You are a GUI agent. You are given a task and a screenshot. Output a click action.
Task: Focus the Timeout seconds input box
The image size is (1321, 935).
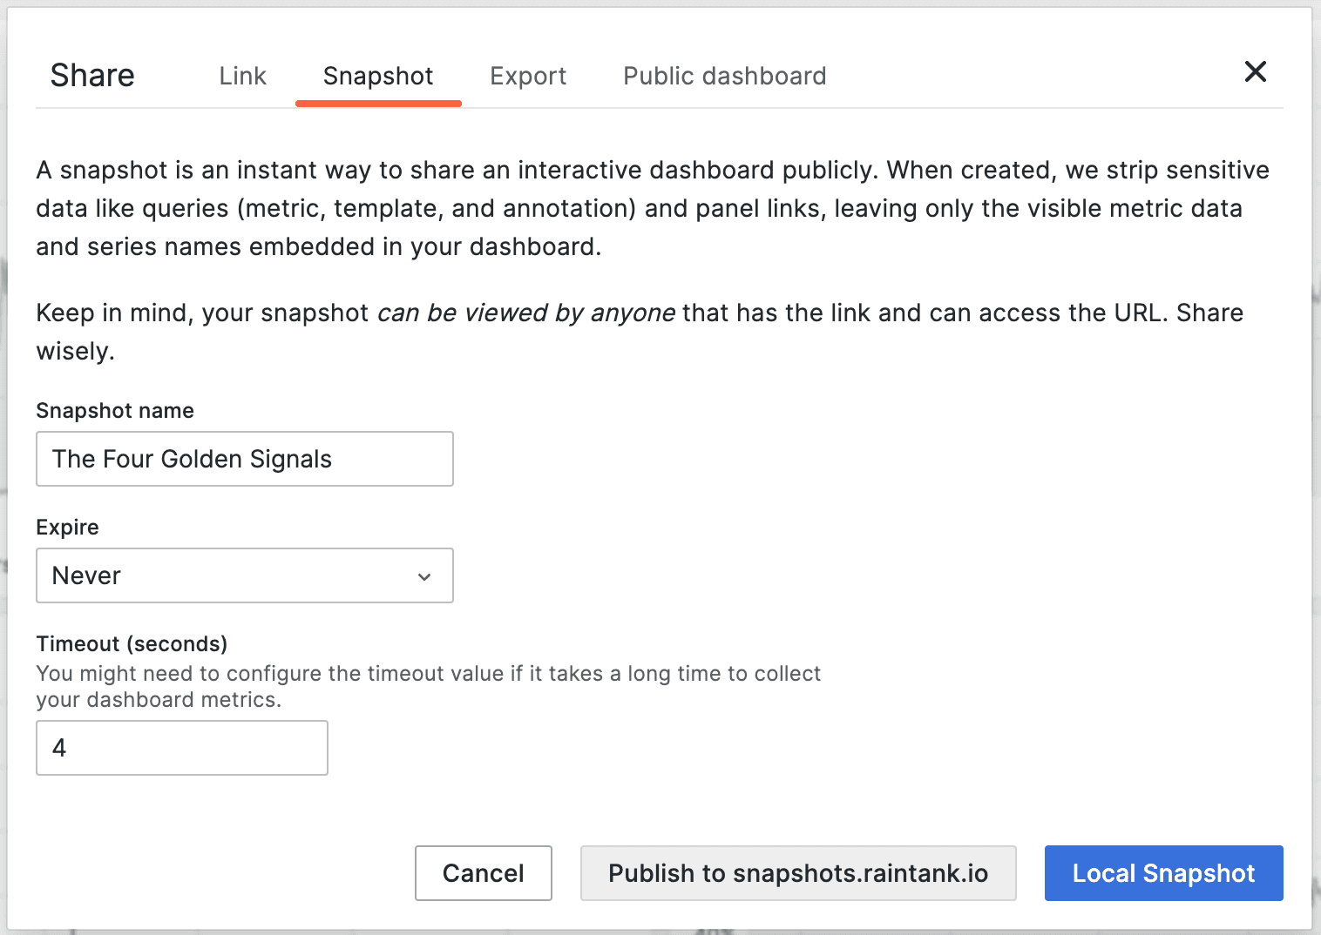click(x=181, y=748)
